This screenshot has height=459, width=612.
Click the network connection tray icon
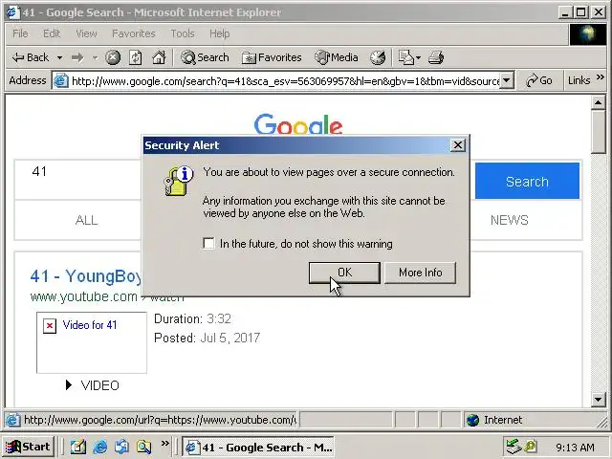(x=514, y=447)
